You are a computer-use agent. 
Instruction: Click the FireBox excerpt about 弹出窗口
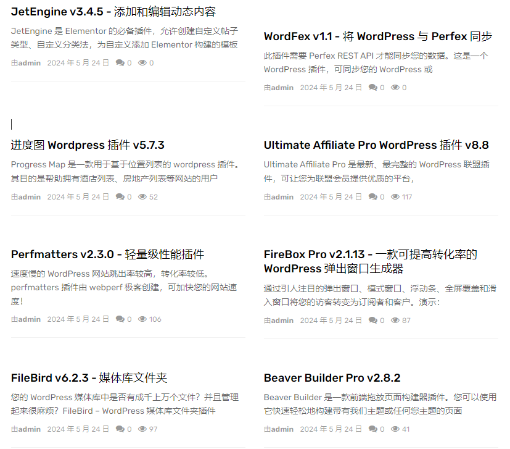(380, 295)
